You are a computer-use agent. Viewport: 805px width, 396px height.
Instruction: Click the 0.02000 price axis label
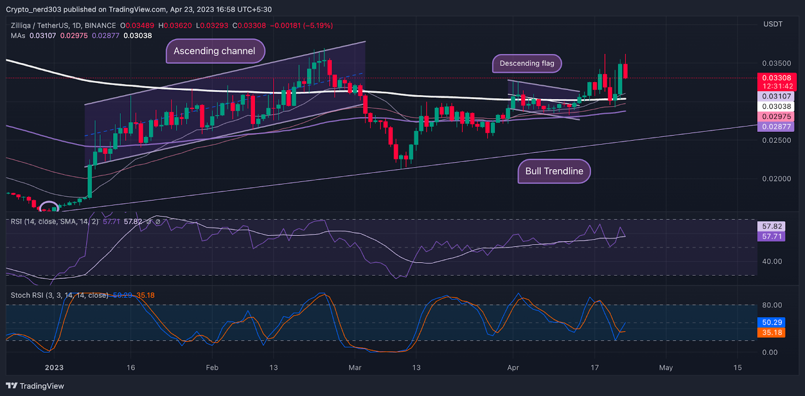(x=776, y=179)
